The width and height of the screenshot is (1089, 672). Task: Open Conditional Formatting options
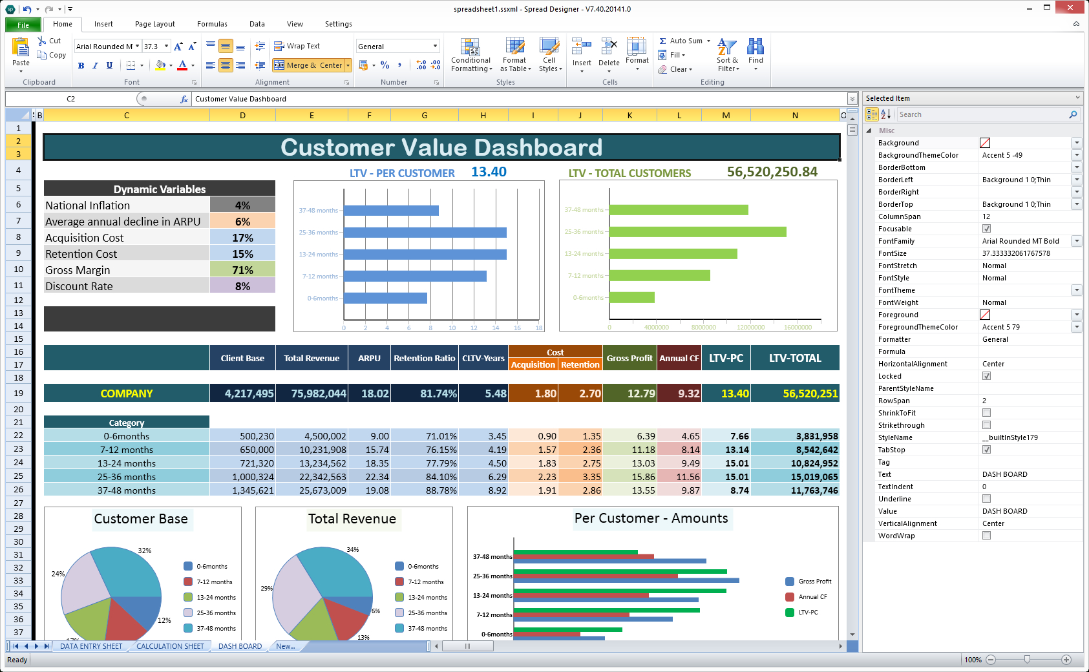click(x=470, y=56)
